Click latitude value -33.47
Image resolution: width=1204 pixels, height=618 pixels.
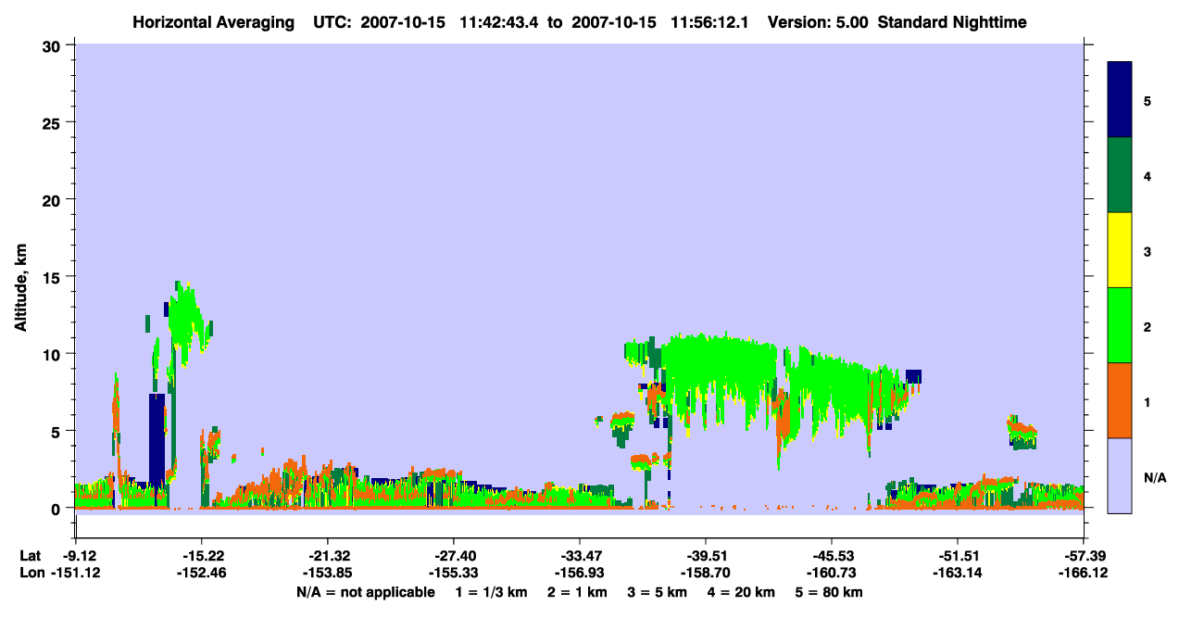click(579, 555)
